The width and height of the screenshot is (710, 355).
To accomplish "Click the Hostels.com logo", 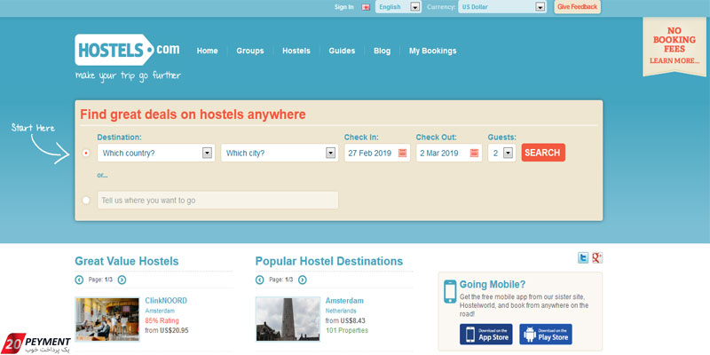I will [x=127, y=50].
